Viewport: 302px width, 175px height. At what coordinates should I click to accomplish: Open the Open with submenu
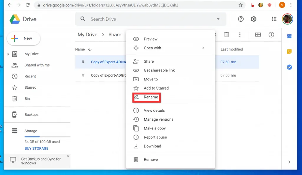click(x=152, y=48)
